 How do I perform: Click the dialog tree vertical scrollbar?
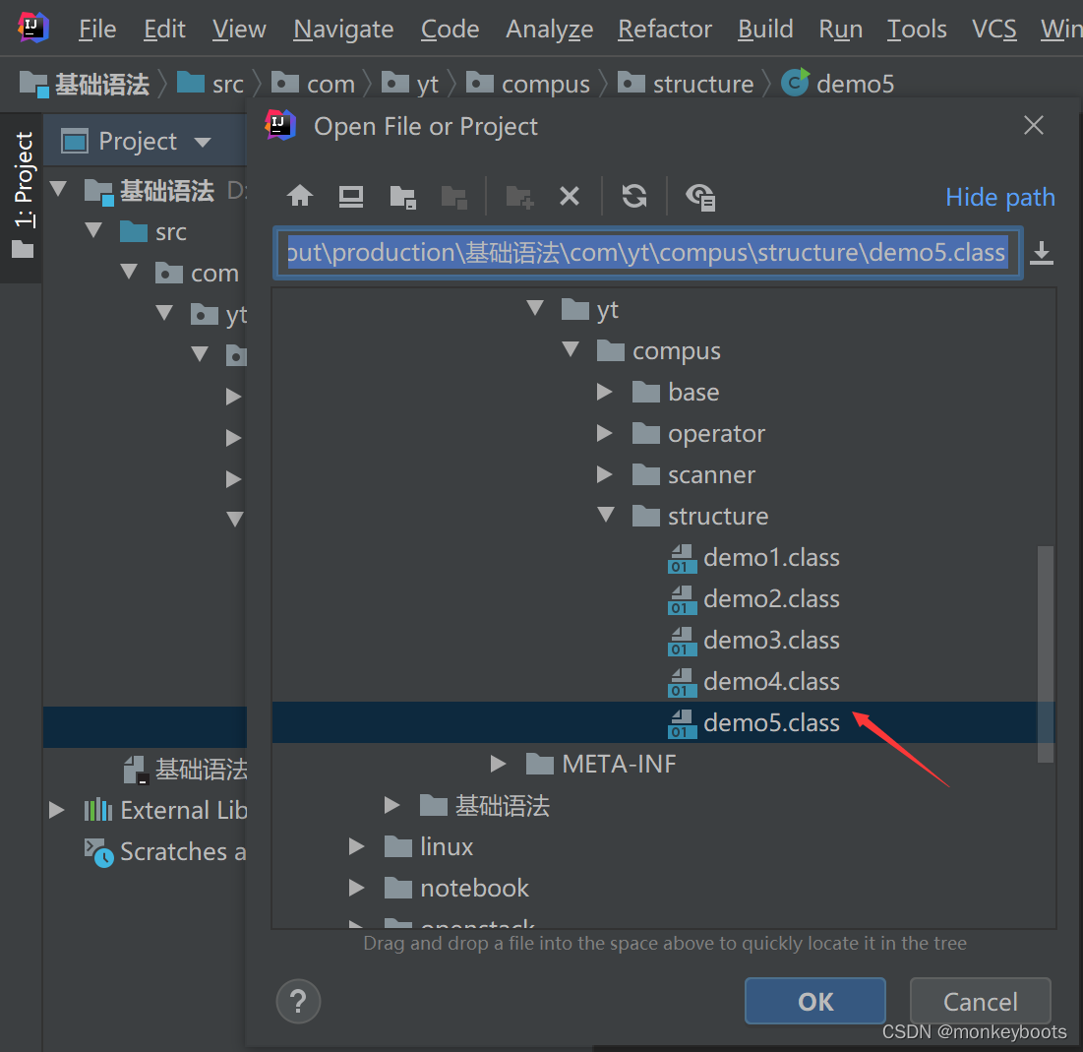[x=1045, y=653]
